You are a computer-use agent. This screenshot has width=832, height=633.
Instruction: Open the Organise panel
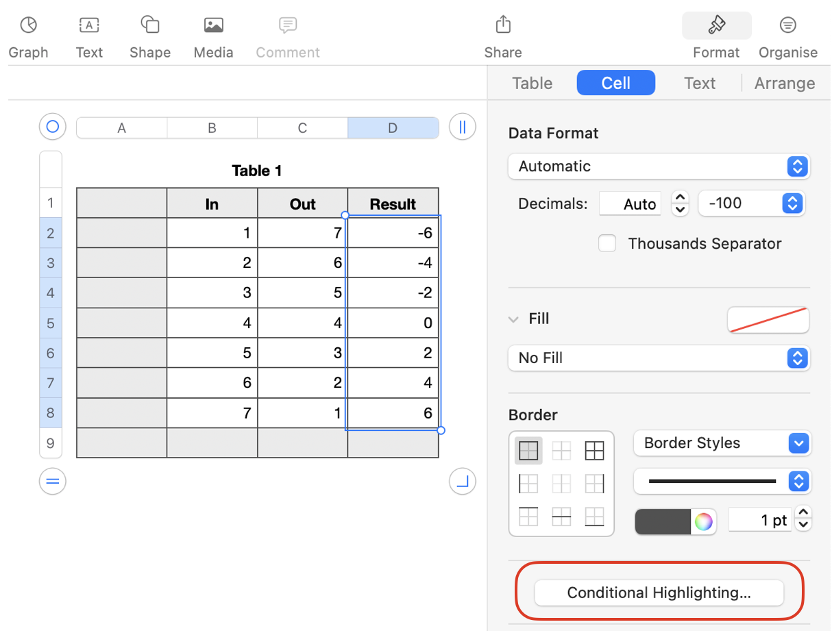coord(787,36)
